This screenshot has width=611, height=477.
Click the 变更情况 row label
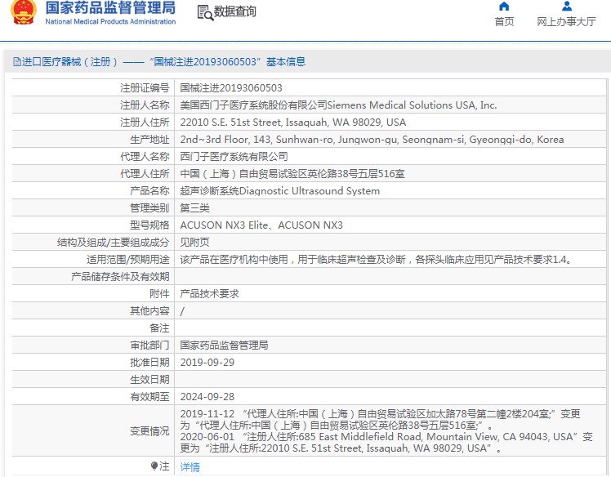[149, 430]
